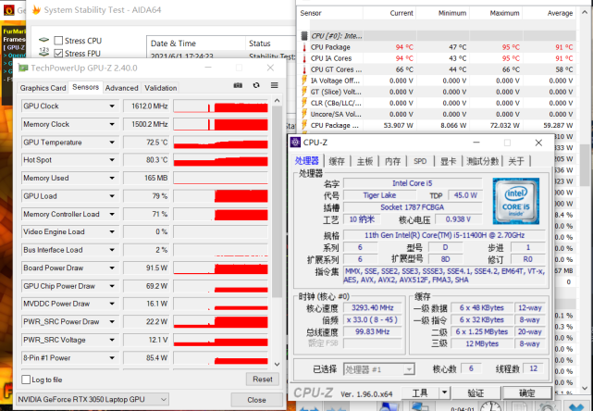Viewport: 593px width, 411px height.
Task: Click the GPU Clock history graph
Action: pos(221,106)
